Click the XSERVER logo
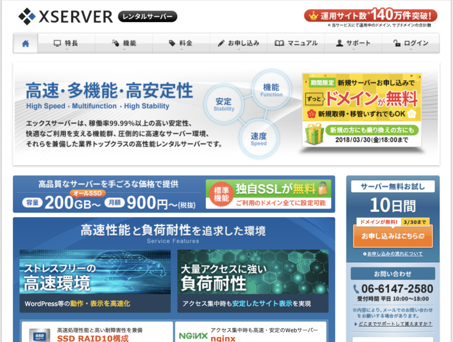The width and height of the screenshot is (453, 342). [x=65, y=16]
